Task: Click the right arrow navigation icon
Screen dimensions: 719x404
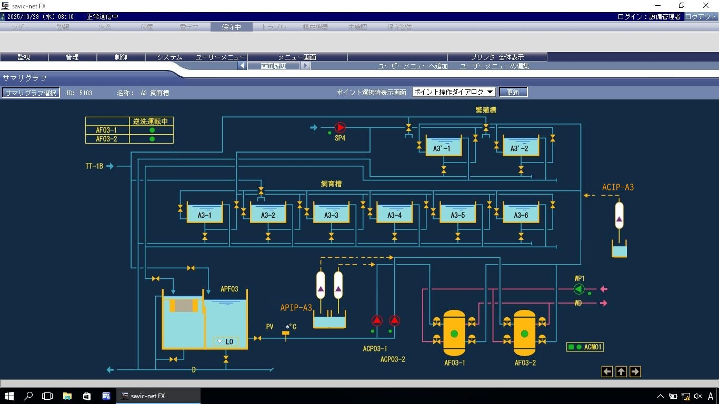Action: pos(635,372)
